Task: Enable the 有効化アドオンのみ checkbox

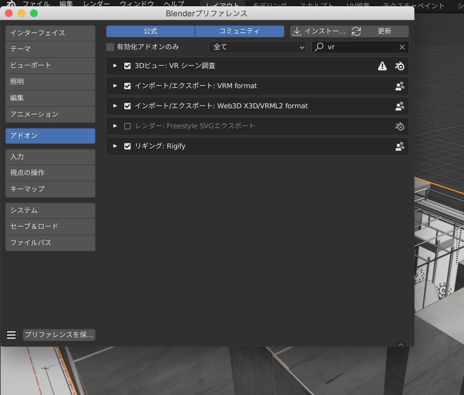Action: 110,47
